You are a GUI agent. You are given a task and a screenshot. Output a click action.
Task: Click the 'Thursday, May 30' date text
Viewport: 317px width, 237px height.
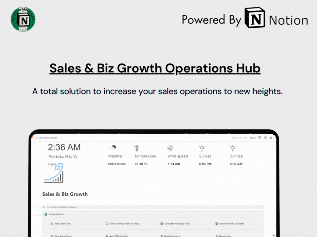coord(63,156)
